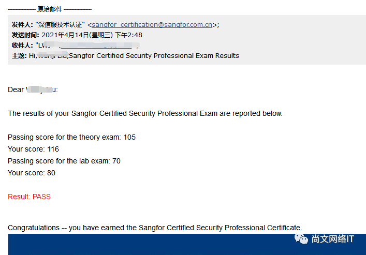Click the gray email header info box
The height and width of the screenshot is (255, 366).
tap(187, 40)
